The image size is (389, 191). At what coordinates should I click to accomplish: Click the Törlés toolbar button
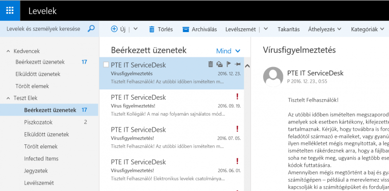coord(161,29)
